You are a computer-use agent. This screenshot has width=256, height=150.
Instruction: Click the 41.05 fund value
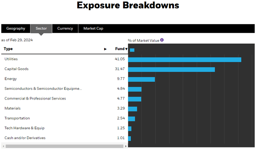pos(120,59)
